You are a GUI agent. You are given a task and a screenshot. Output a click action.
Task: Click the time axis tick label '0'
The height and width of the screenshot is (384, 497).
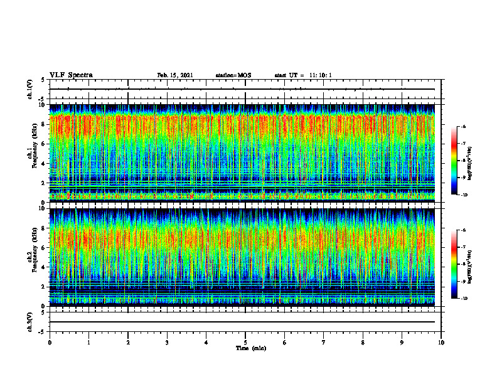(50, 343)
